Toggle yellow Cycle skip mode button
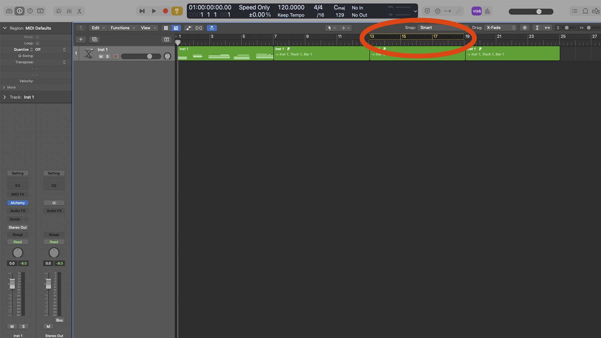Viewport: 601px width, 338px height. [177, 11]
